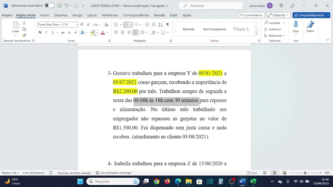Open the Editor pen icon
The image size is (333, 187).
pyautogui.click(x=310, y=25)
